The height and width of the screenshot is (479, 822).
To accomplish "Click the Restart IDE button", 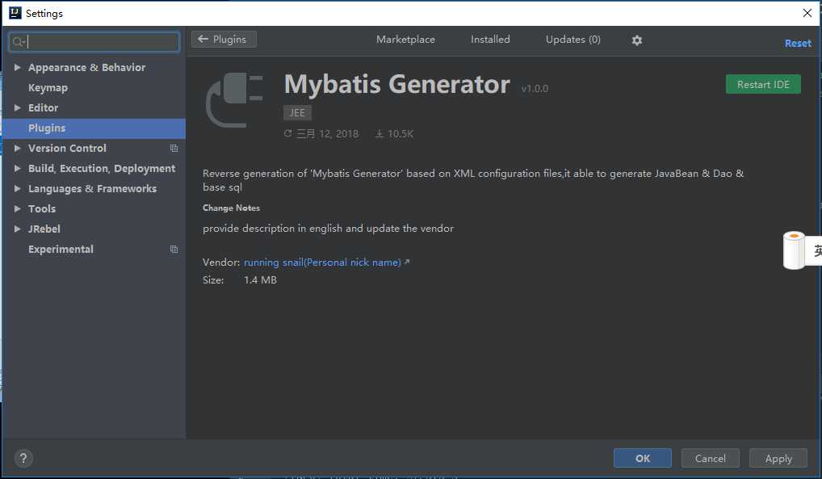I will [x=763, y=85].
